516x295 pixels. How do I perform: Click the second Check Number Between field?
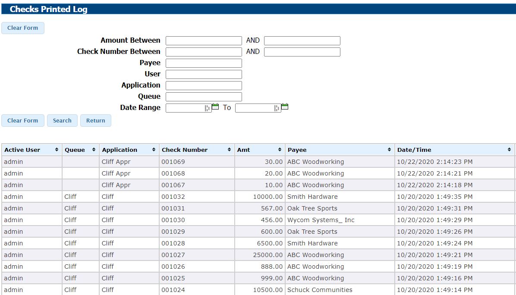302,51
